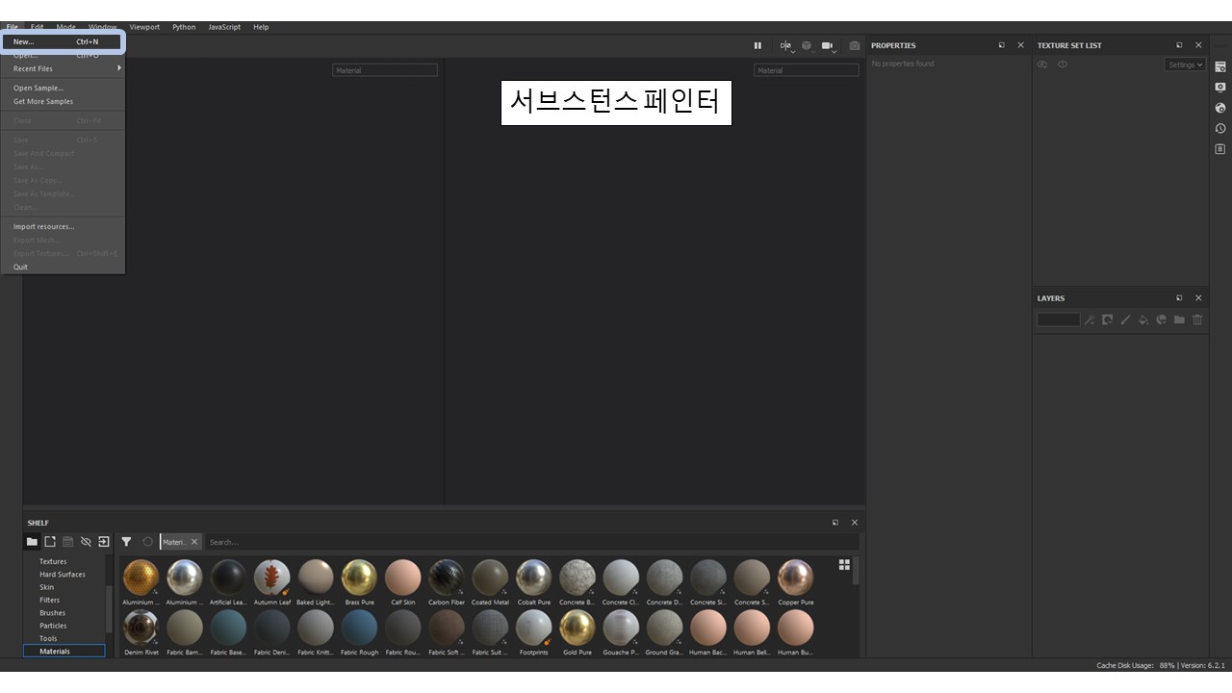
Task: Pause the viewport rendering
Action: [x=757, y=45]
